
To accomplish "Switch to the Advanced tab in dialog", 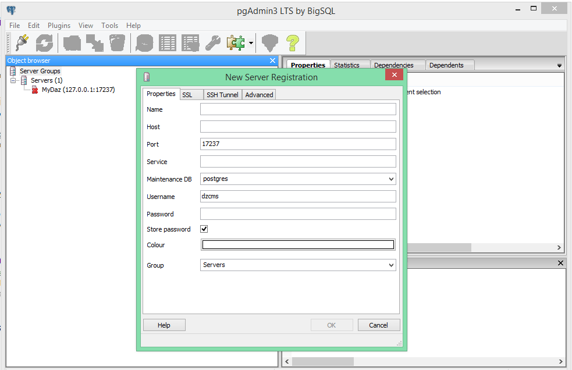I will pos(259,95).
